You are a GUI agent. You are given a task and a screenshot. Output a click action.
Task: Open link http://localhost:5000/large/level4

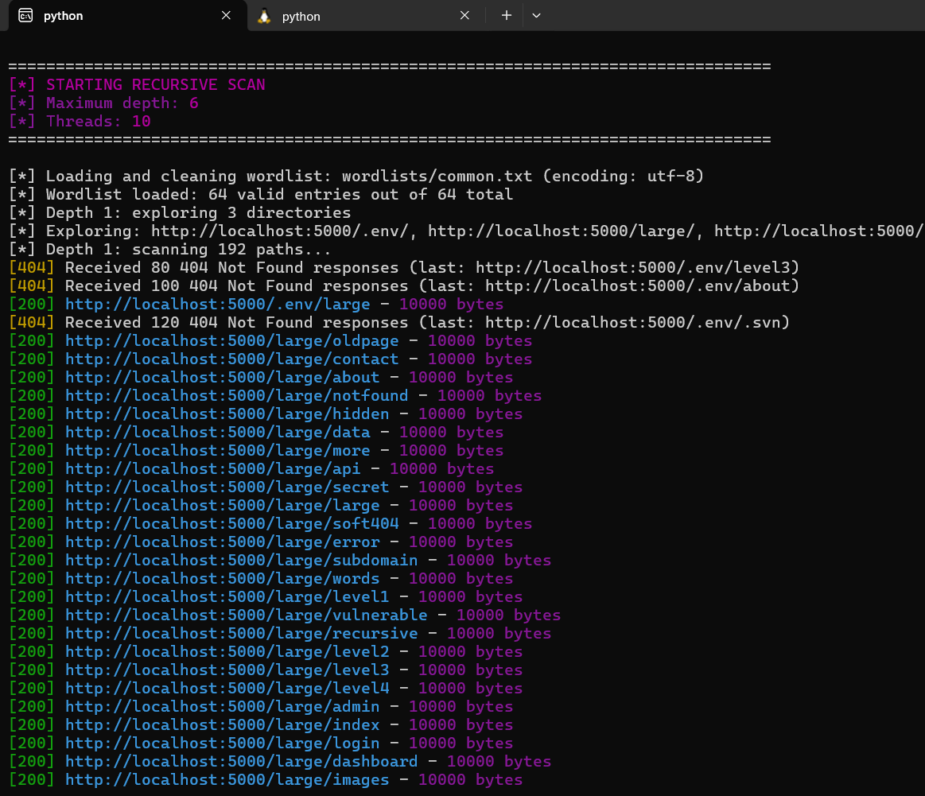point(227,688)
